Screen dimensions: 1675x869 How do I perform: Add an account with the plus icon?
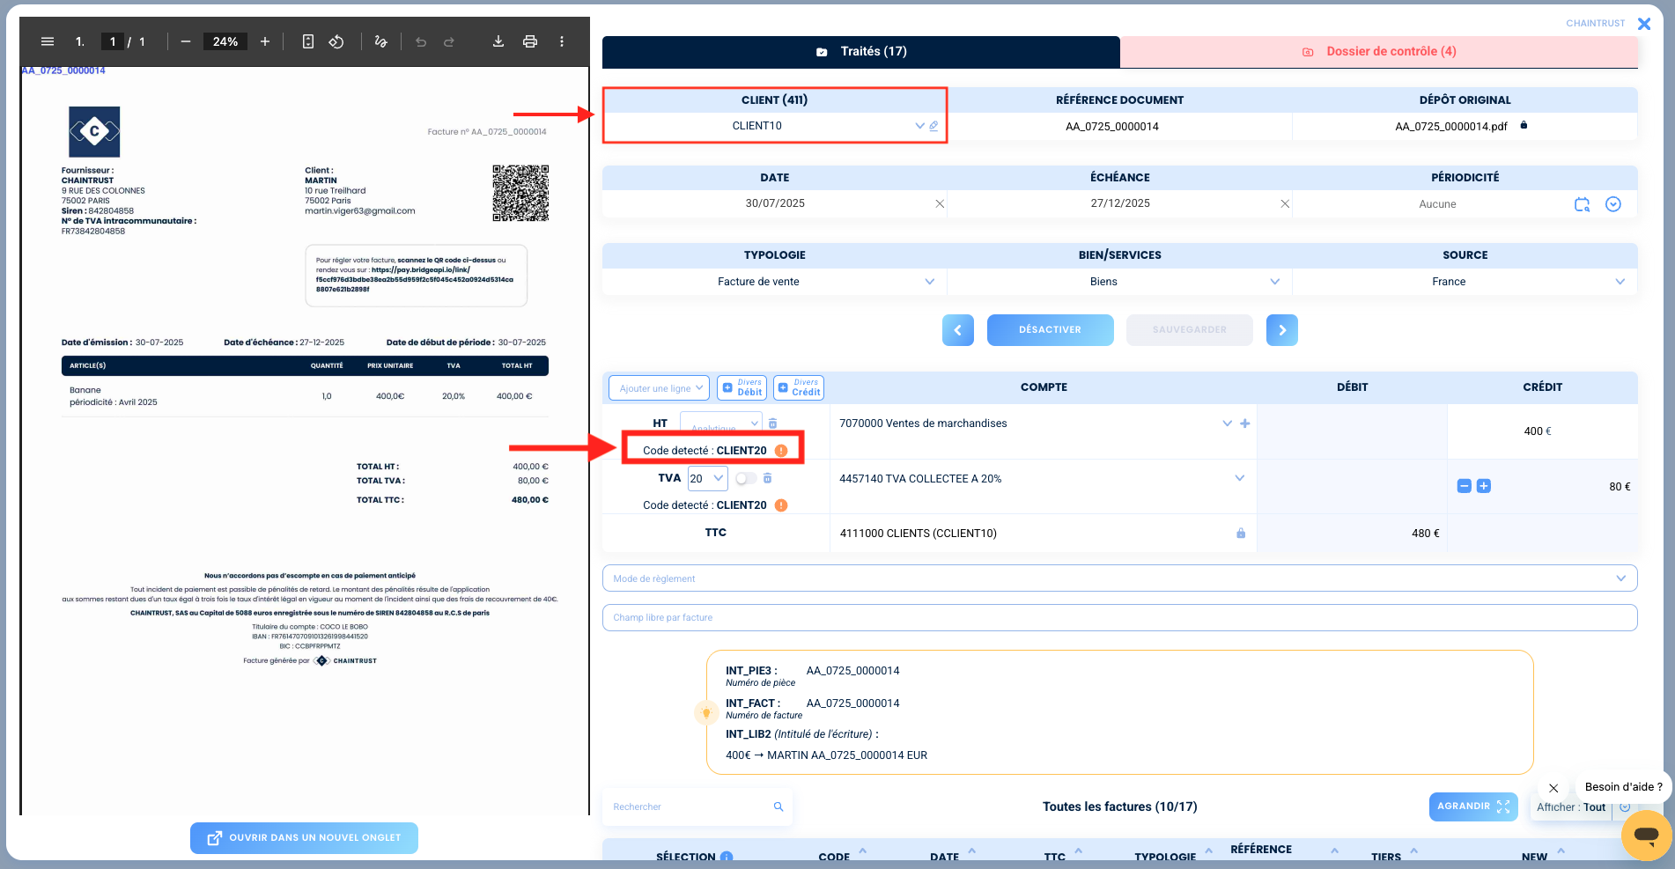coord(1244,423)
